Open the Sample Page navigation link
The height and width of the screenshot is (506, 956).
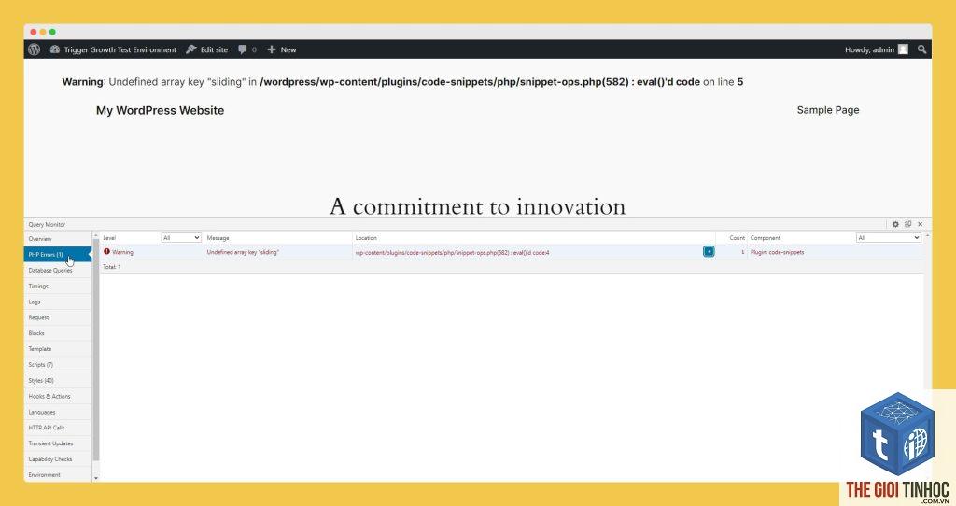click(828, 110)
